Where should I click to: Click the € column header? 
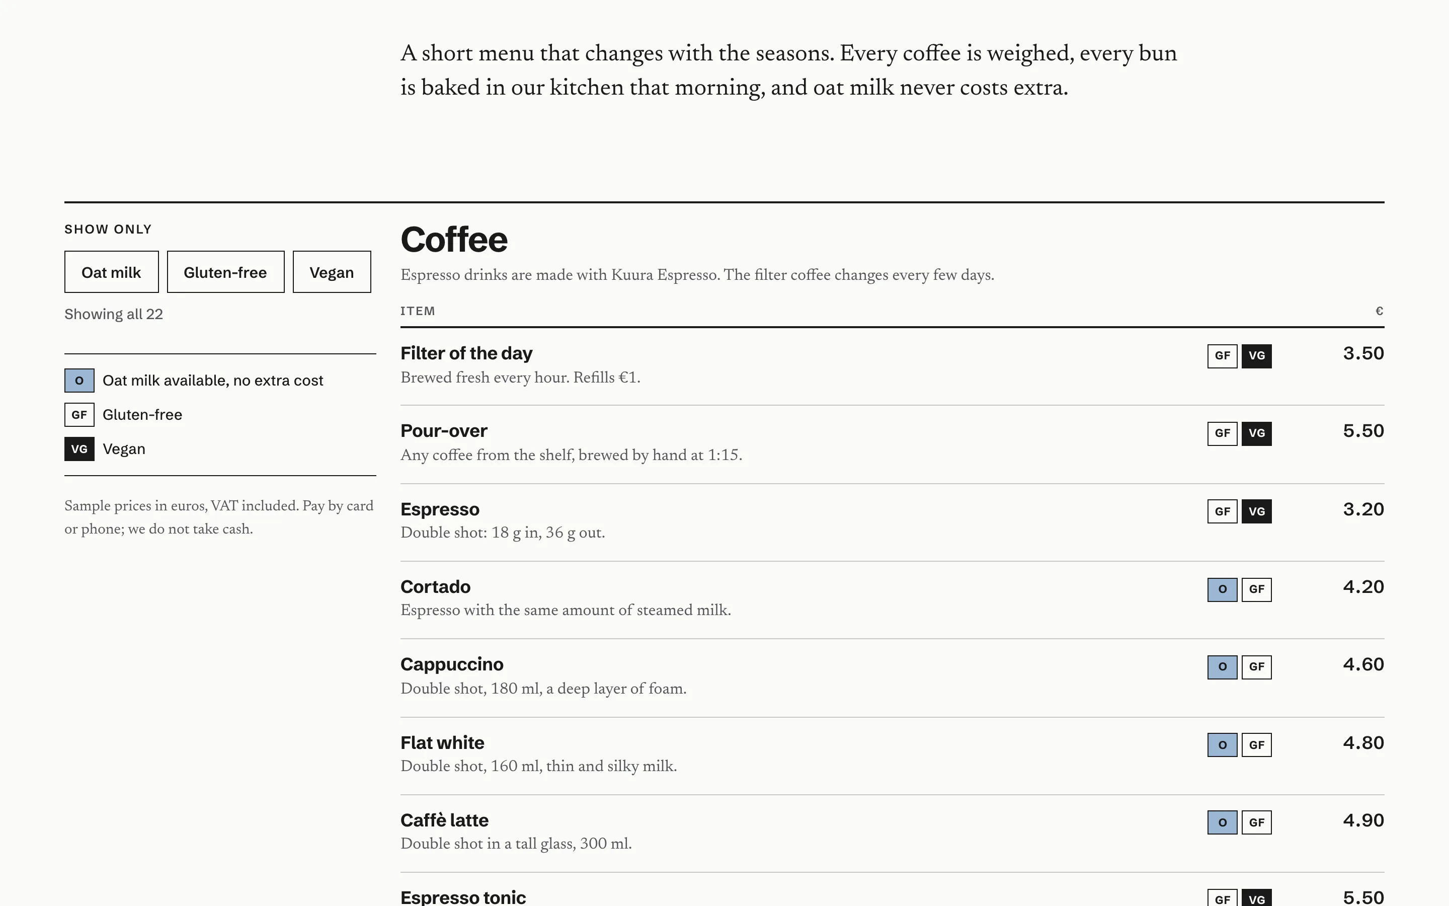click(x=1380, y=311)
